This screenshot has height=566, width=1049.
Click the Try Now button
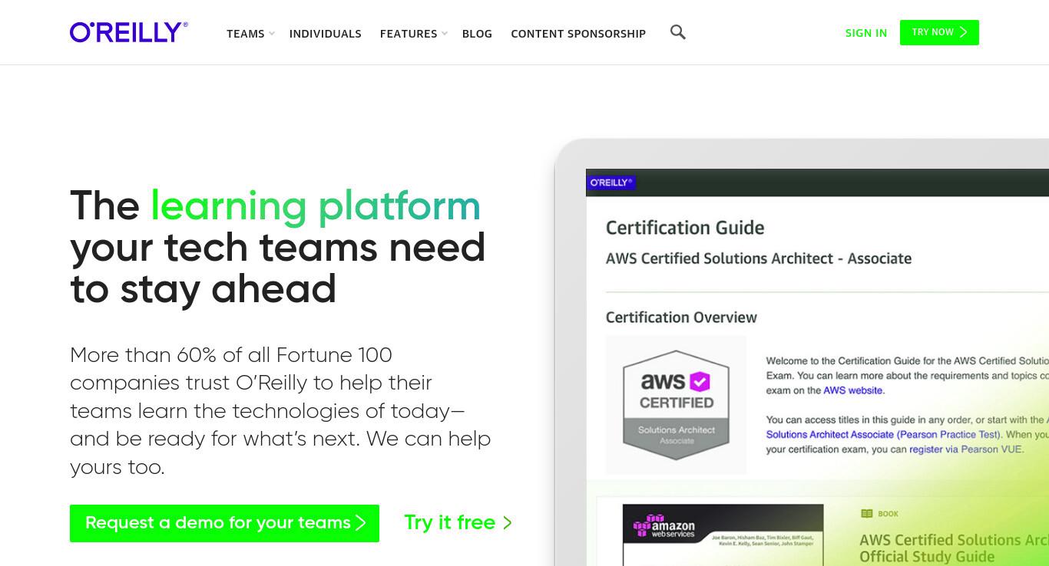click(x=939, y=32)
